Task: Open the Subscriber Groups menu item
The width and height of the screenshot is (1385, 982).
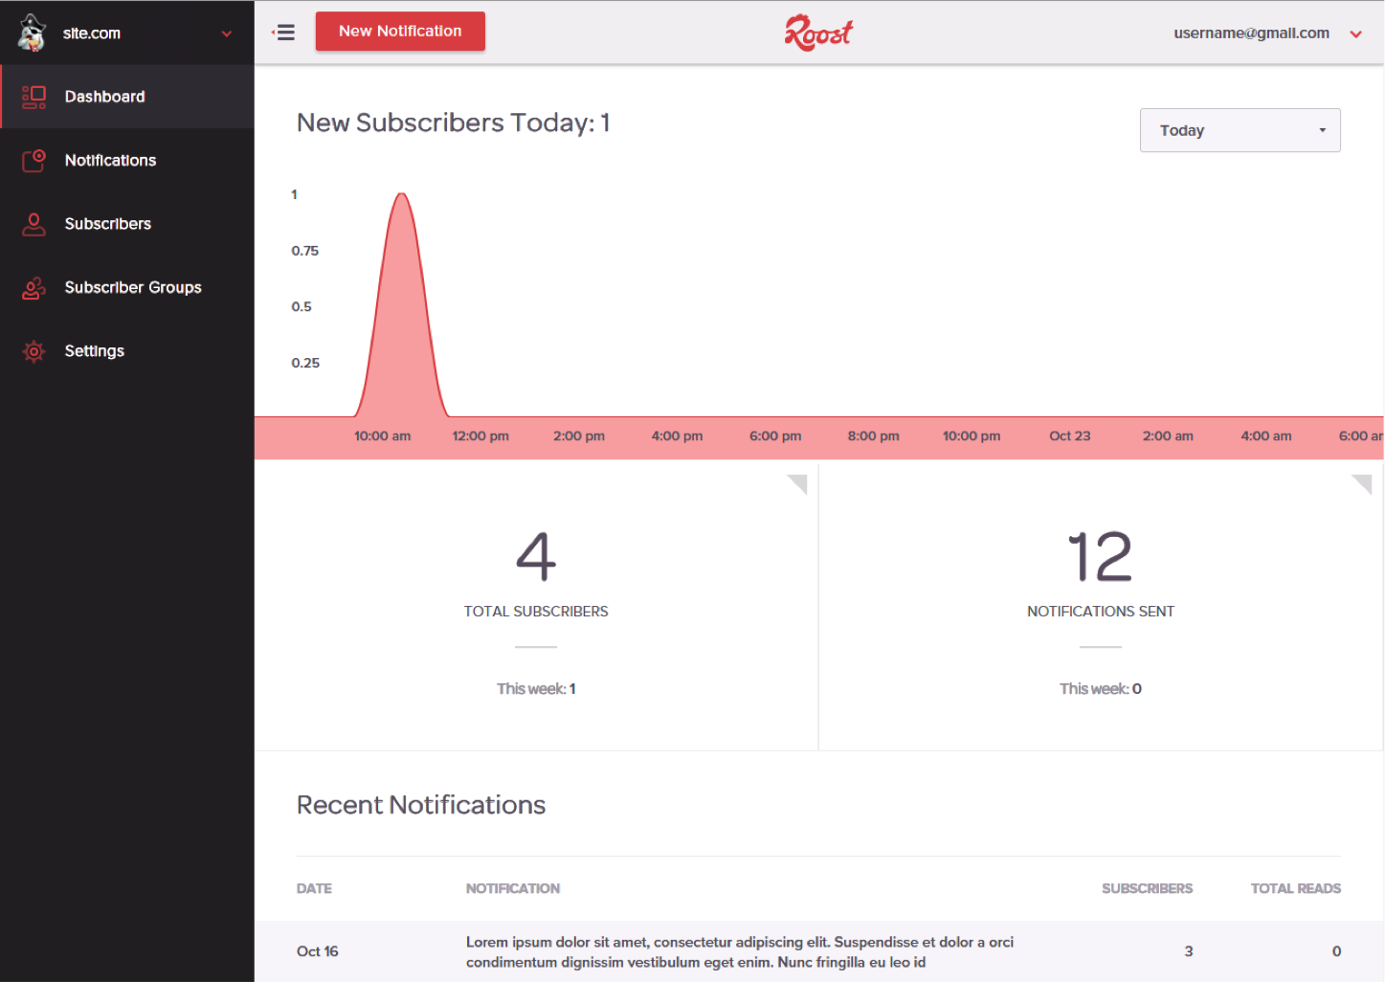Action: (x=133, y=287)
